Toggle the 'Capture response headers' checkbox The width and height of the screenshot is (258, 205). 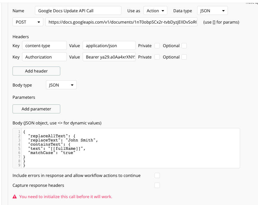(157, 185)
